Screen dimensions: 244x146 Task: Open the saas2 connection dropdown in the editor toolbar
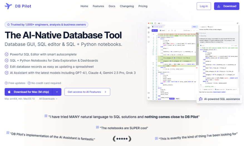coord(163,30)
